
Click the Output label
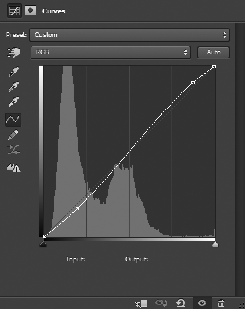coord(137,259)
